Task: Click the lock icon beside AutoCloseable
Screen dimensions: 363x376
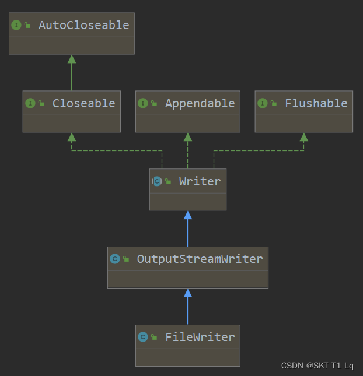Action: (x=27, y=25)
